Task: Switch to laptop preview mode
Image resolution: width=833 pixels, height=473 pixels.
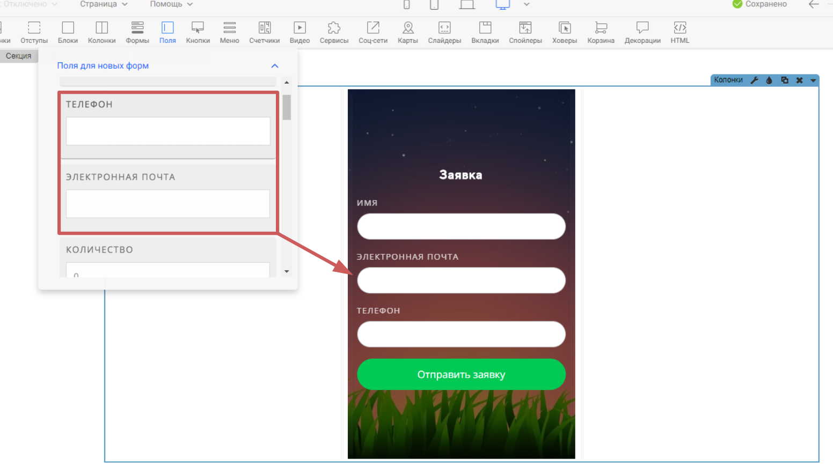Action: (467, 5)
